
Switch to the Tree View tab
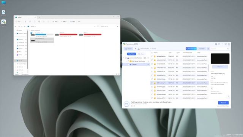(x=131, y=54)
